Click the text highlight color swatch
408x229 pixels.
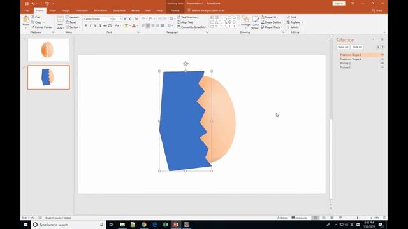coord(126,25)
